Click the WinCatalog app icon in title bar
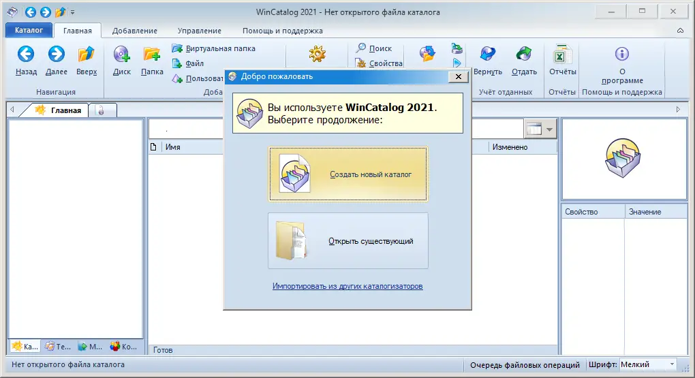This screenshot has height=378, width=695. point(12,12)
